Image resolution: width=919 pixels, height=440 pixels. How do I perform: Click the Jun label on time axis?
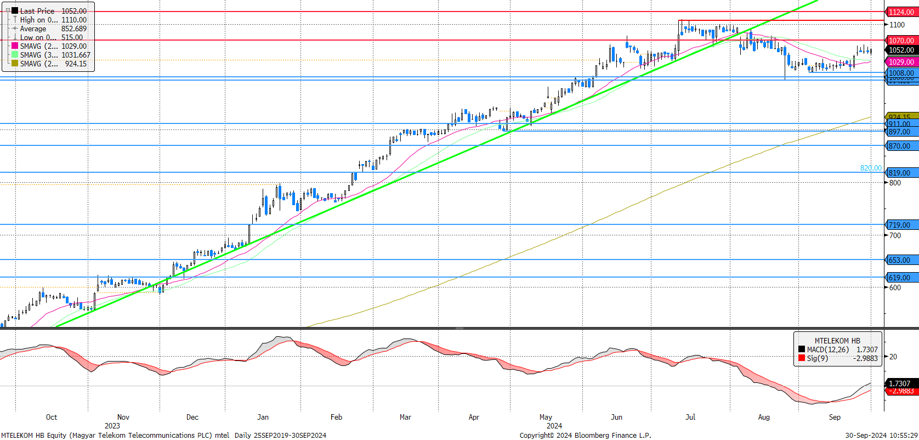point(617,417)
